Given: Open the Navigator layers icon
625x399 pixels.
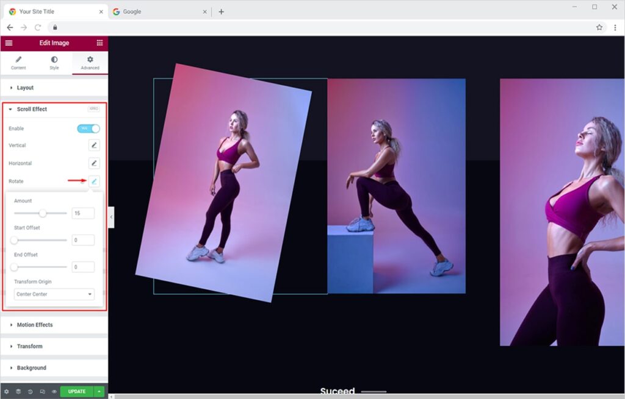Looking at the screenshot, I should [18, 392].
